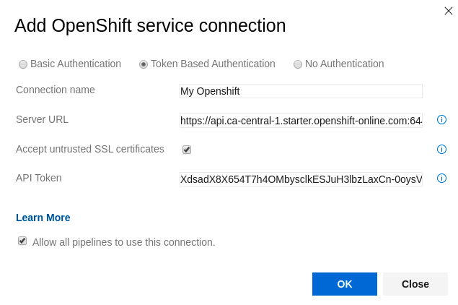Viewport: 458px width, 305px height.
Task: Click the Accept untrusted SSL certificates label
Action: pyautogui.click(x=90, y=149)
